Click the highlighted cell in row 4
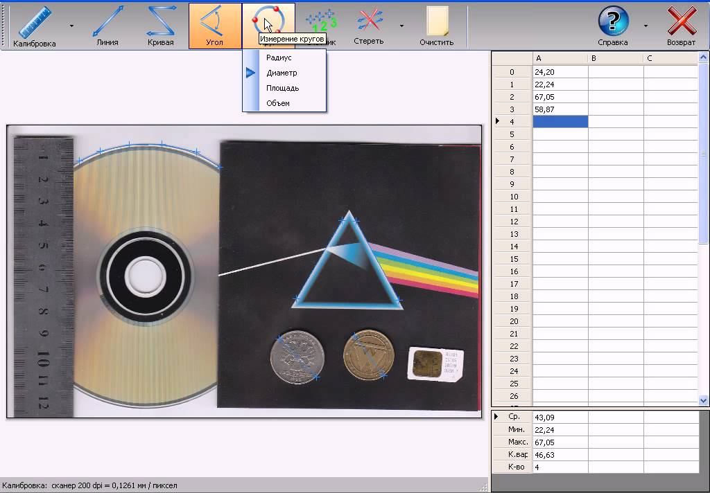This screenshot has height=493, width=710. [560, 122]
